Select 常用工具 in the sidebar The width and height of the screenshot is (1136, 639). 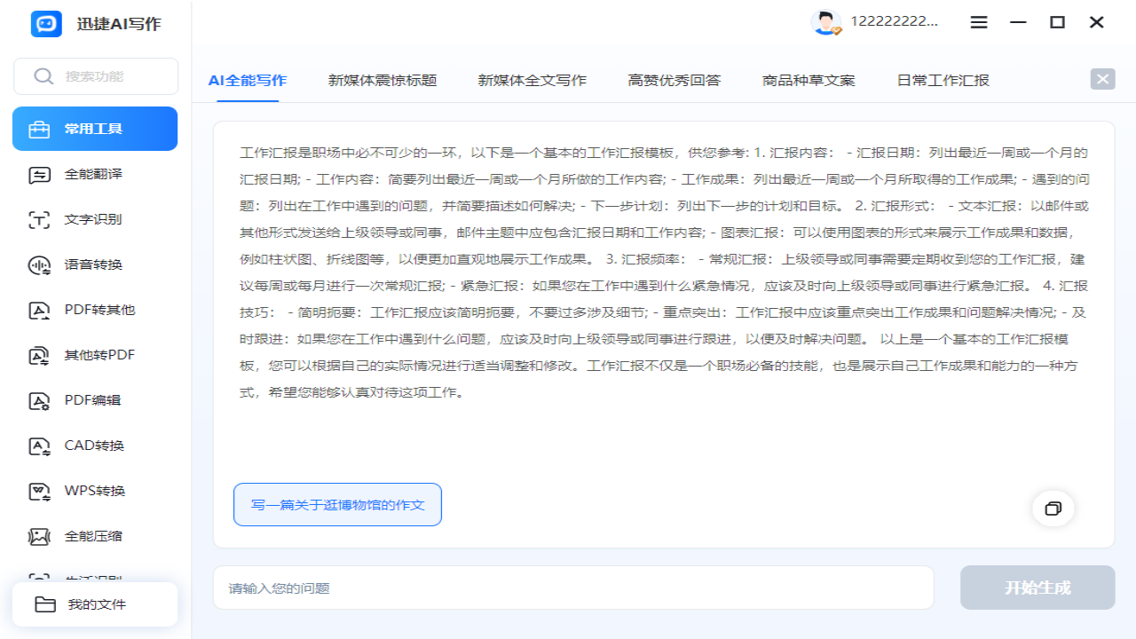94,128
